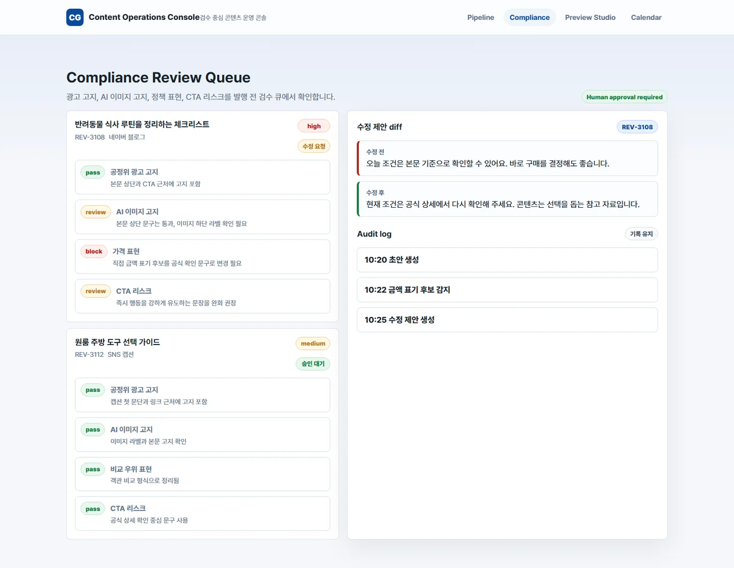Click text 캡션 첫 문단과 링크 근처에 고지 포함

(159, 402)
